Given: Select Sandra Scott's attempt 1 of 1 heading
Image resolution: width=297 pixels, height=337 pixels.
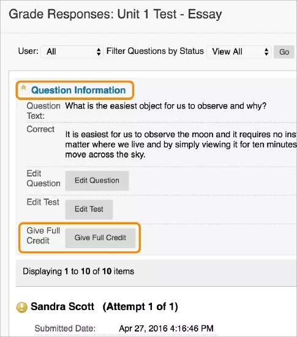Looking at the screenshot, I should [104, 307].
